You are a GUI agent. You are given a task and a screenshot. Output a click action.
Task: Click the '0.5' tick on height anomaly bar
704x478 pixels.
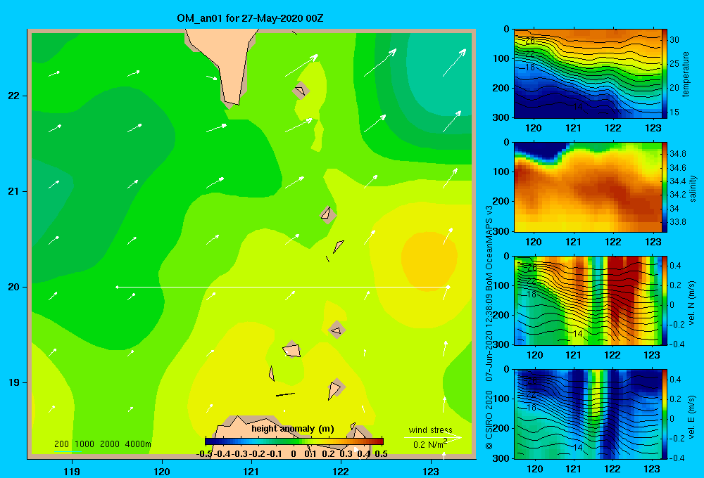[x=381, y=454]
